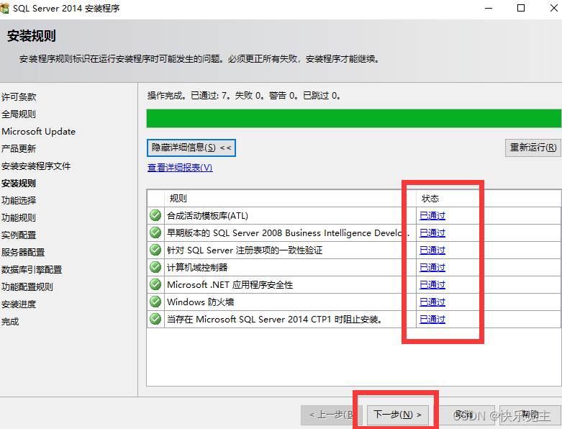This screenshot has width=562, height=429.
Task: Open the 查看详细报表(V) link
Action: point(180,168)
